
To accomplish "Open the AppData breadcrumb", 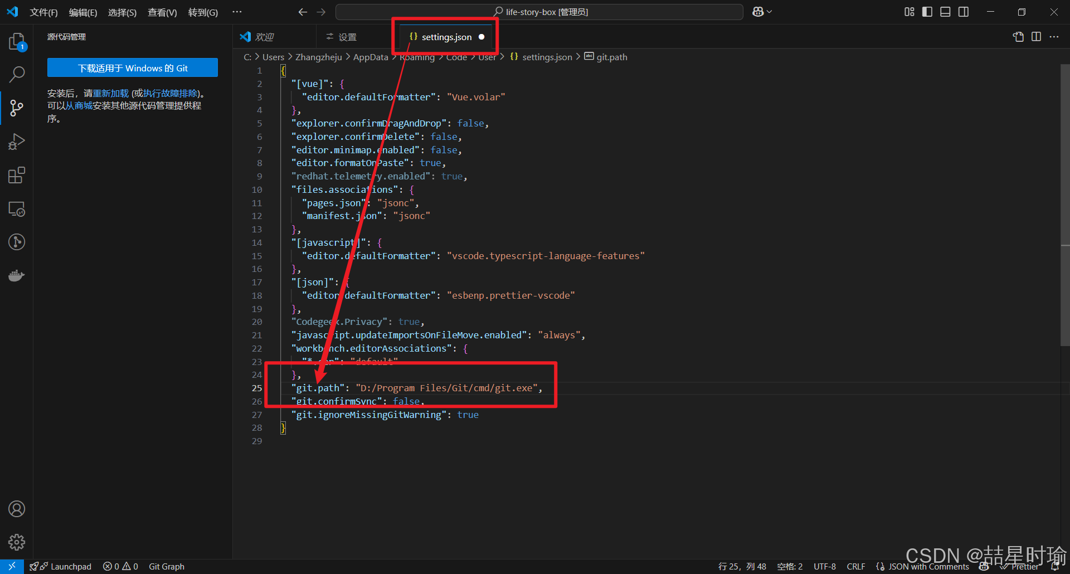I will pyautogui.click(x=371, y=57).
